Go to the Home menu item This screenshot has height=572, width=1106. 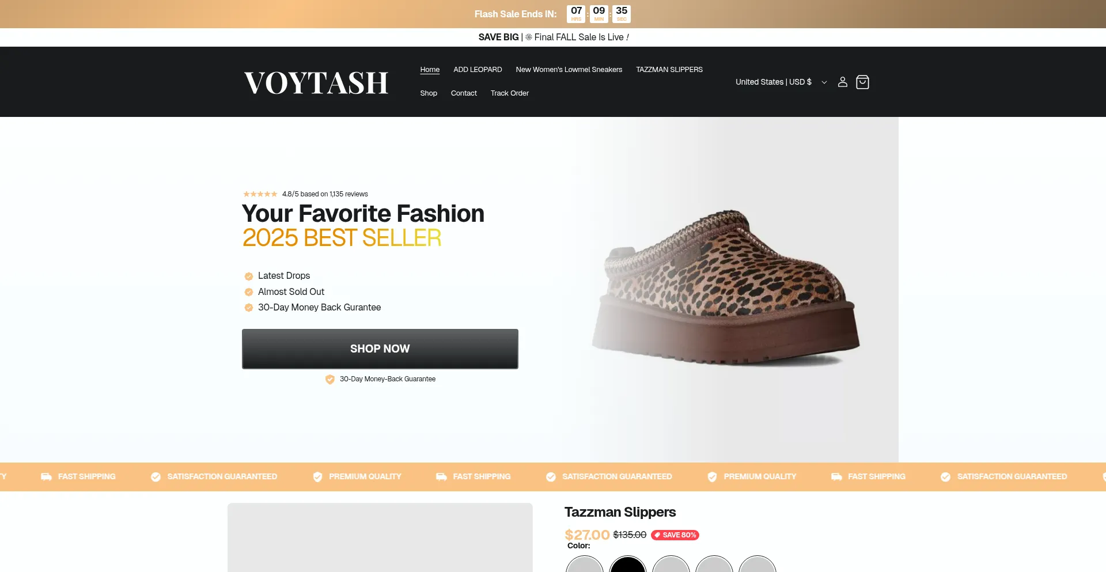pyautogui.click(x=430, y=70)
